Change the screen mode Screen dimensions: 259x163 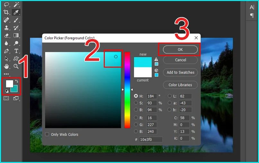coord(16,98)
